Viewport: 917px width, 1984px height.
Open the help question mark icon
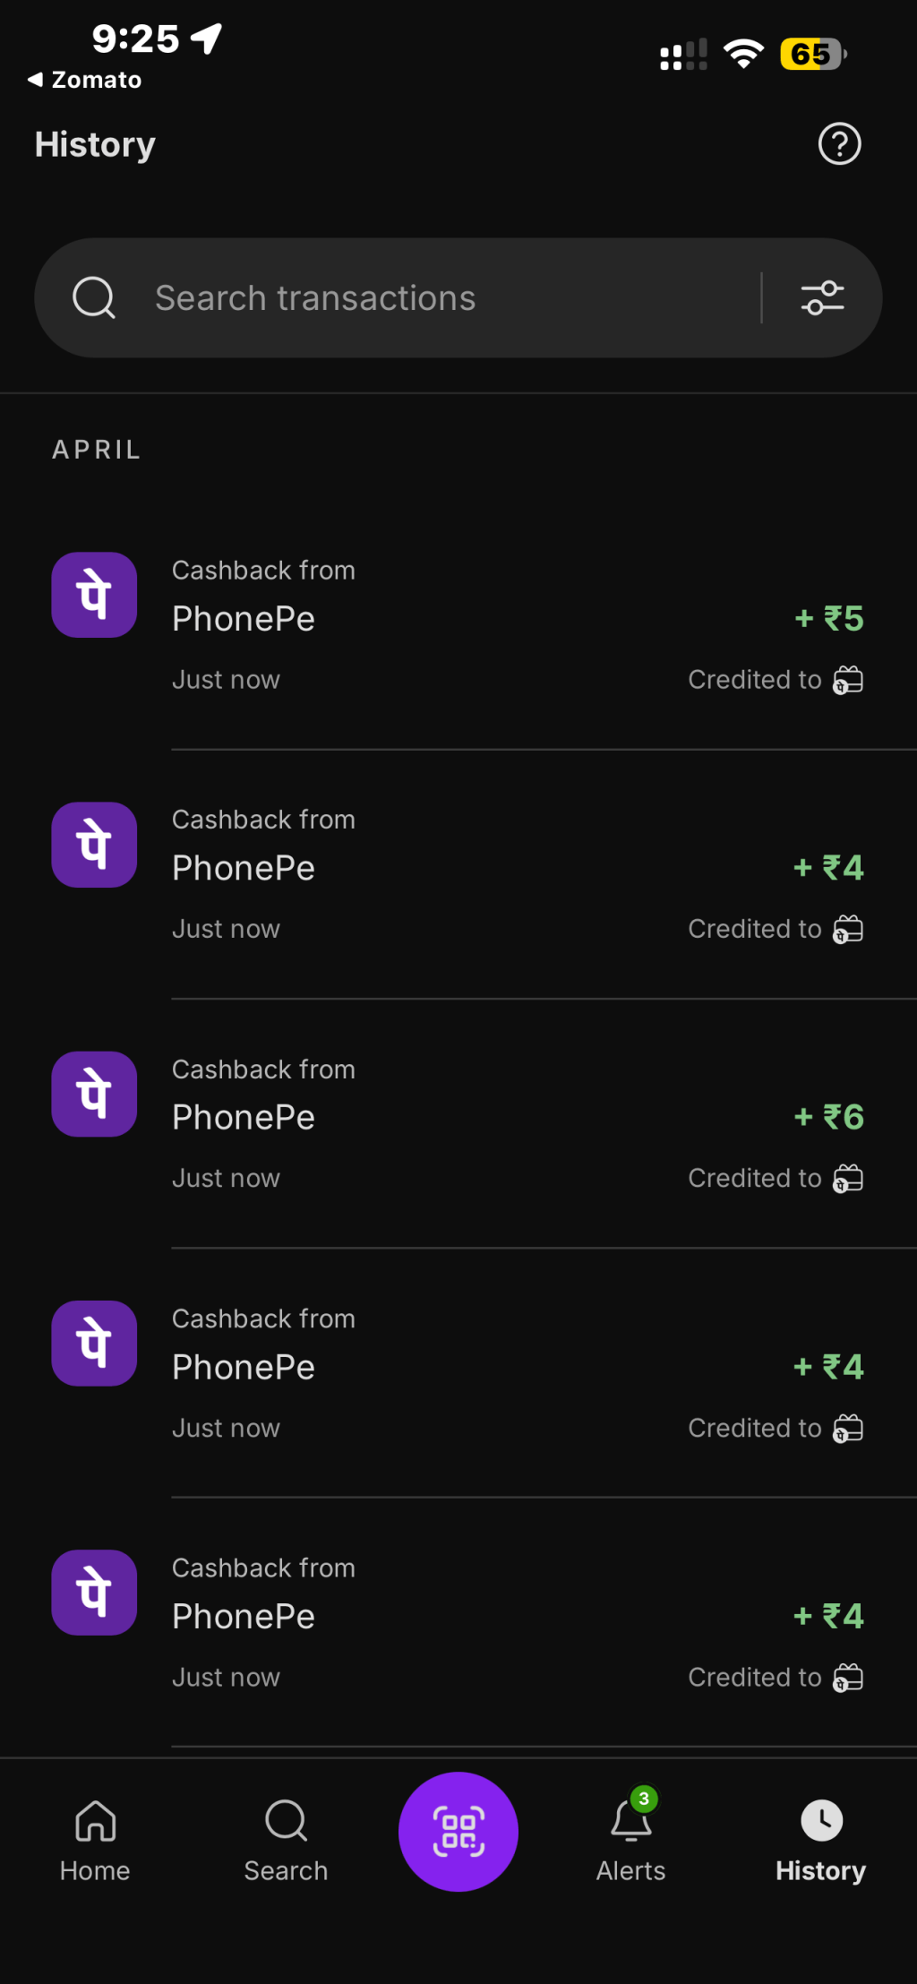839,144
